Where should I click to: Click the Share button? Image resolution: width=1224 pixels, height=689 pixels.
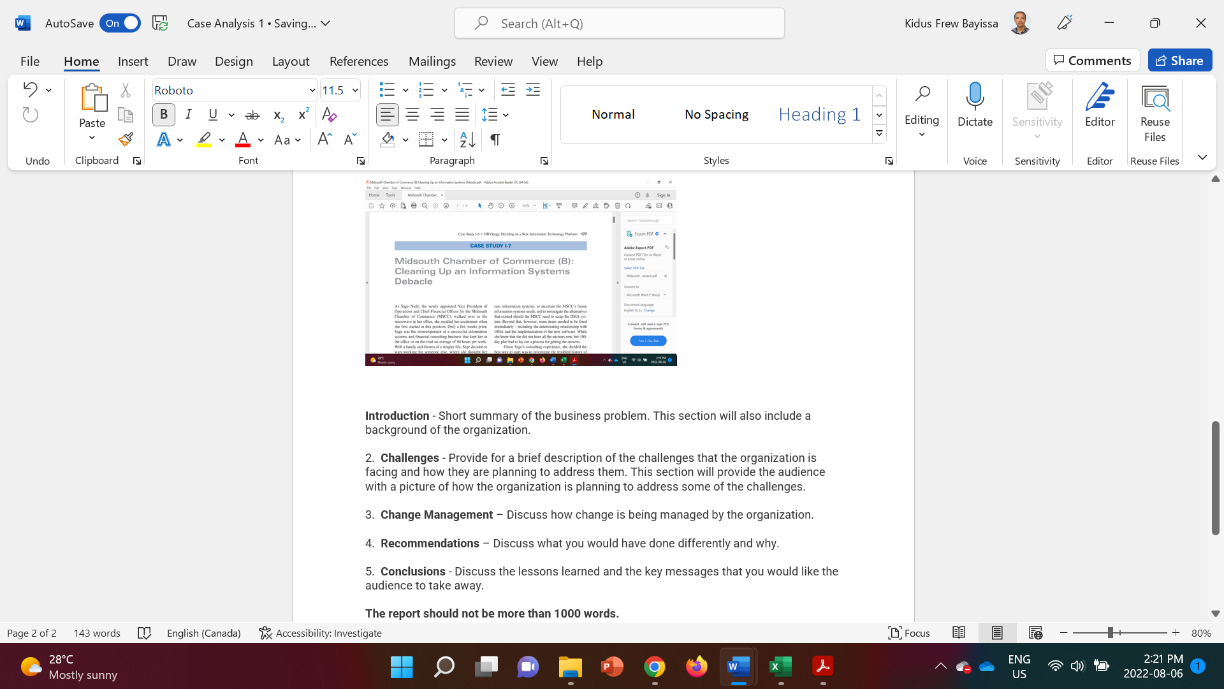pos(1180,60)
